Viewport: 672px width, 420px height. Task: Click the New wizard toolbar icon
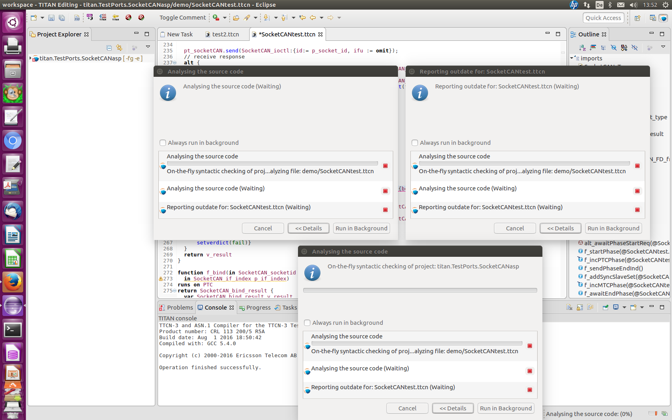[x=34, y=18]
